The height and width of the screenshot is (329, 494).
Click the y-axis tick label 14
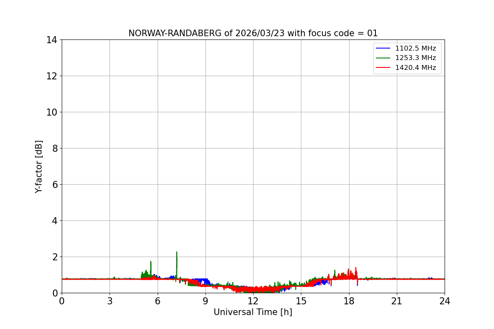click(52, 40)
